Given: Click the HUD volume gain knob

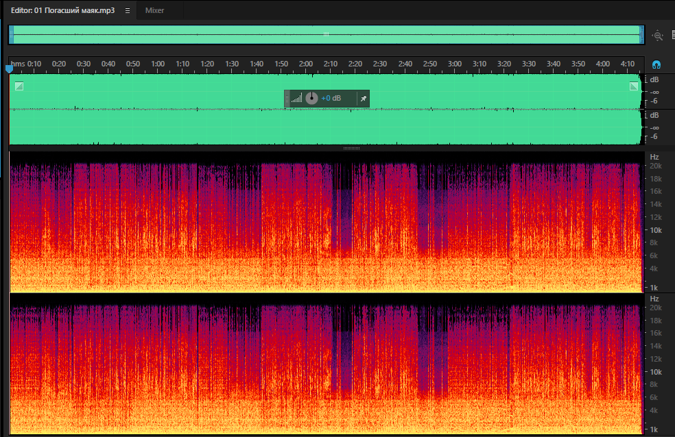Looking at the screenshot, I should coord(311,99).
